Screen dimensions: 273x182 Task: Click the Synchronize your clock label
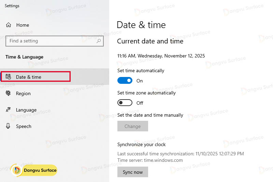141,145
